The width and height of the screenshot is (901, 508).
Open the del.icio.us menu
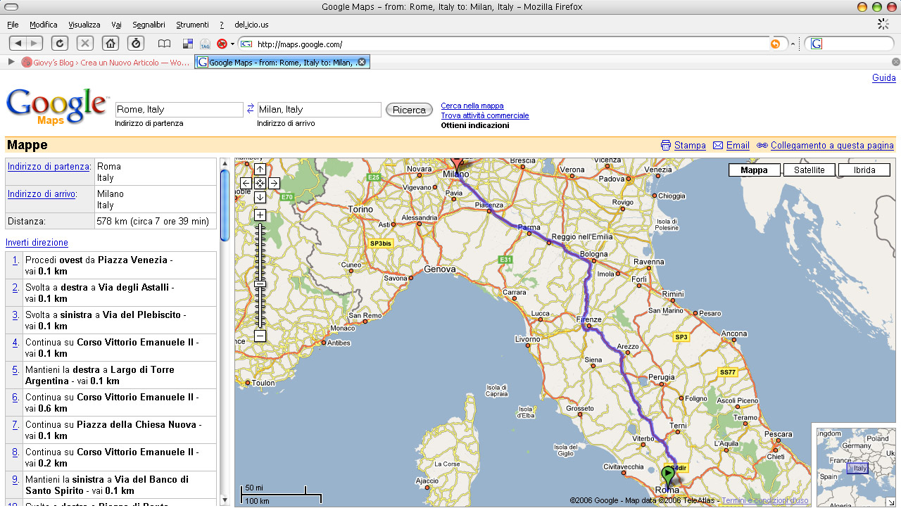pyautogui.click(x=251, y=25)
